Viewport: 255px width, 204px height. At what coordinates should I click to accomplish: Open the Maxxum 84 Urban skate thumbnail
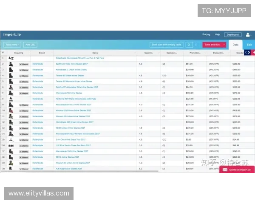[11, 163]
